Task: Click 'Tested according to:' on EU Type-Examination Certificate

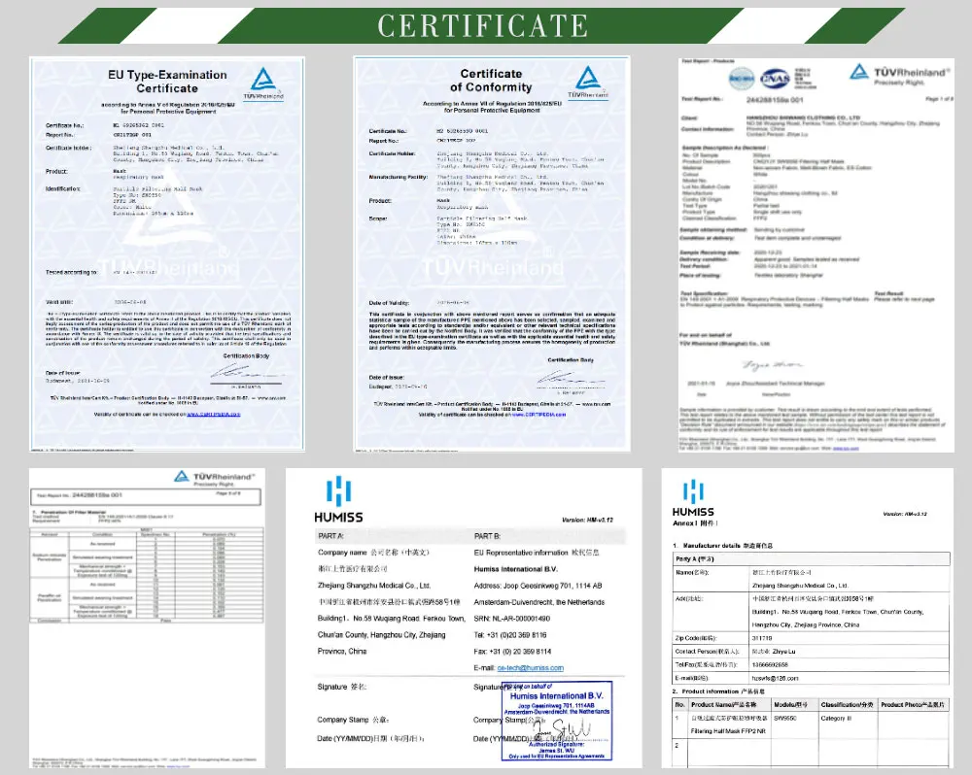Action: tap(71, 273)
